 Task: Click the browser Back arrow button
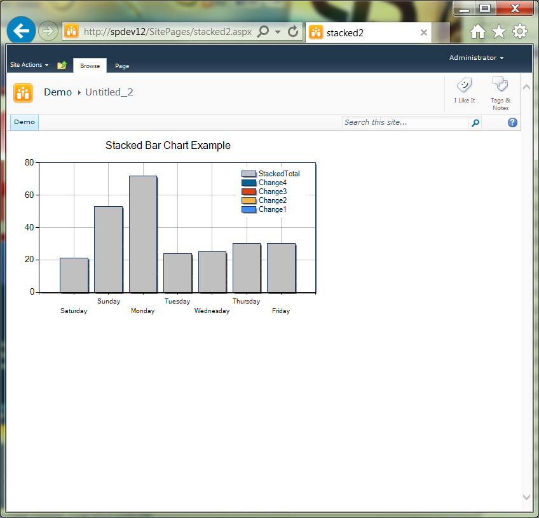[x=22, y=31]
